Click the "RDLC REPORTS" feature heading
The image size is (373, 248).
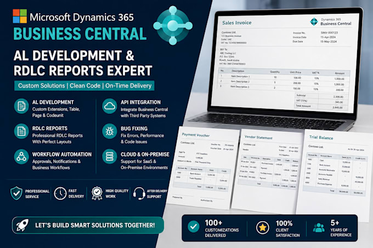coord(50,129)
